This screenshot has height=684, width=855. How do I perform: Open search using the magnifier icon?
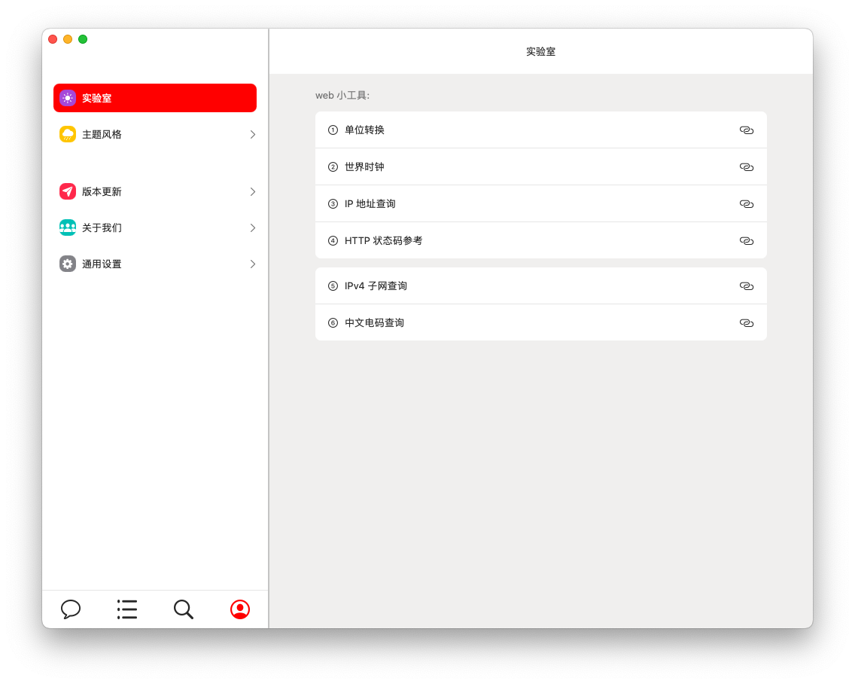[x=183, y=609]
